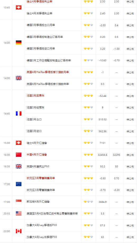Open 中国4月外汇储备 event
This screenshot has width=137, height=243.
click(x=37, y=155)
